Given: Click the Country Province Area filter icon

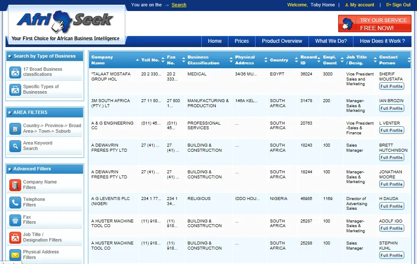Looking at the screenshot, I should pyautogui.click(x=15, y=129).
